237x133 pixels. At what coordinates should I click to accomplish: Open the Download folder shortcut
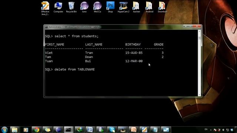pos(163,7)
